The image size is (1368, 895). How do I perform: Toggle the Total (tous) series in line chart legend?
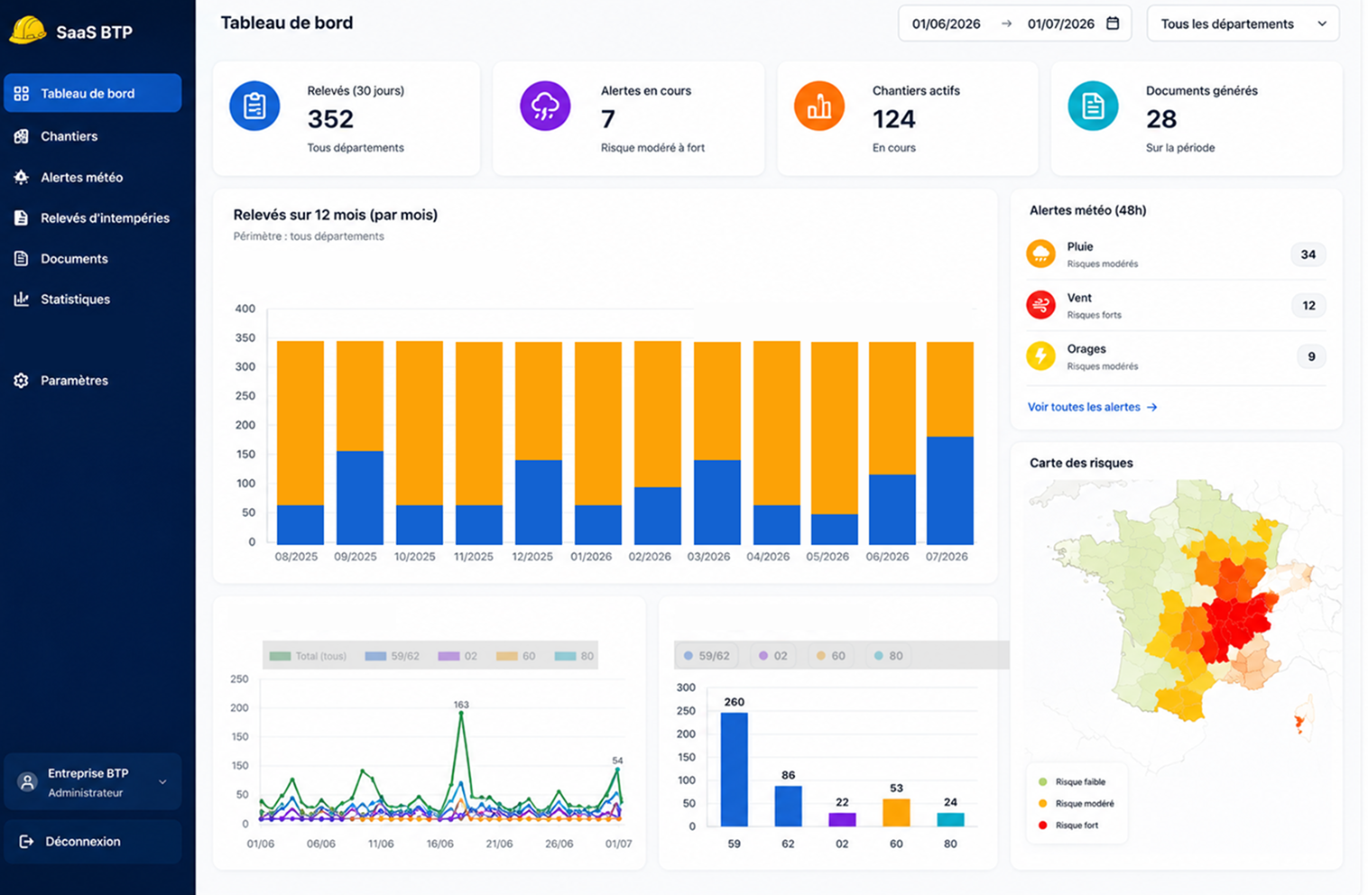(x=308, y=656)
